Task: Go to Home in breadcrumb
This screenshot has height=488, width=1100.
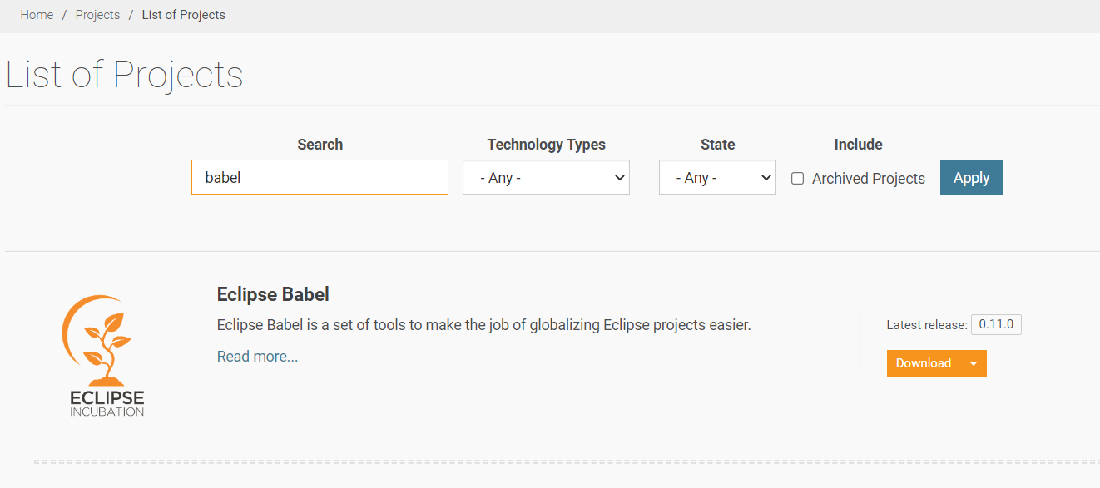Action: click(37, 15)
